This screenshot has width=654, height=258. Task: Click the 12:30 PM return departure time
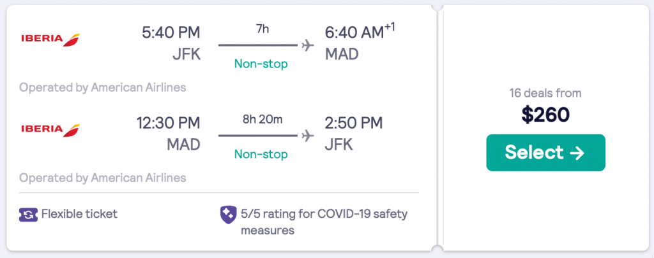coord(168,122)
